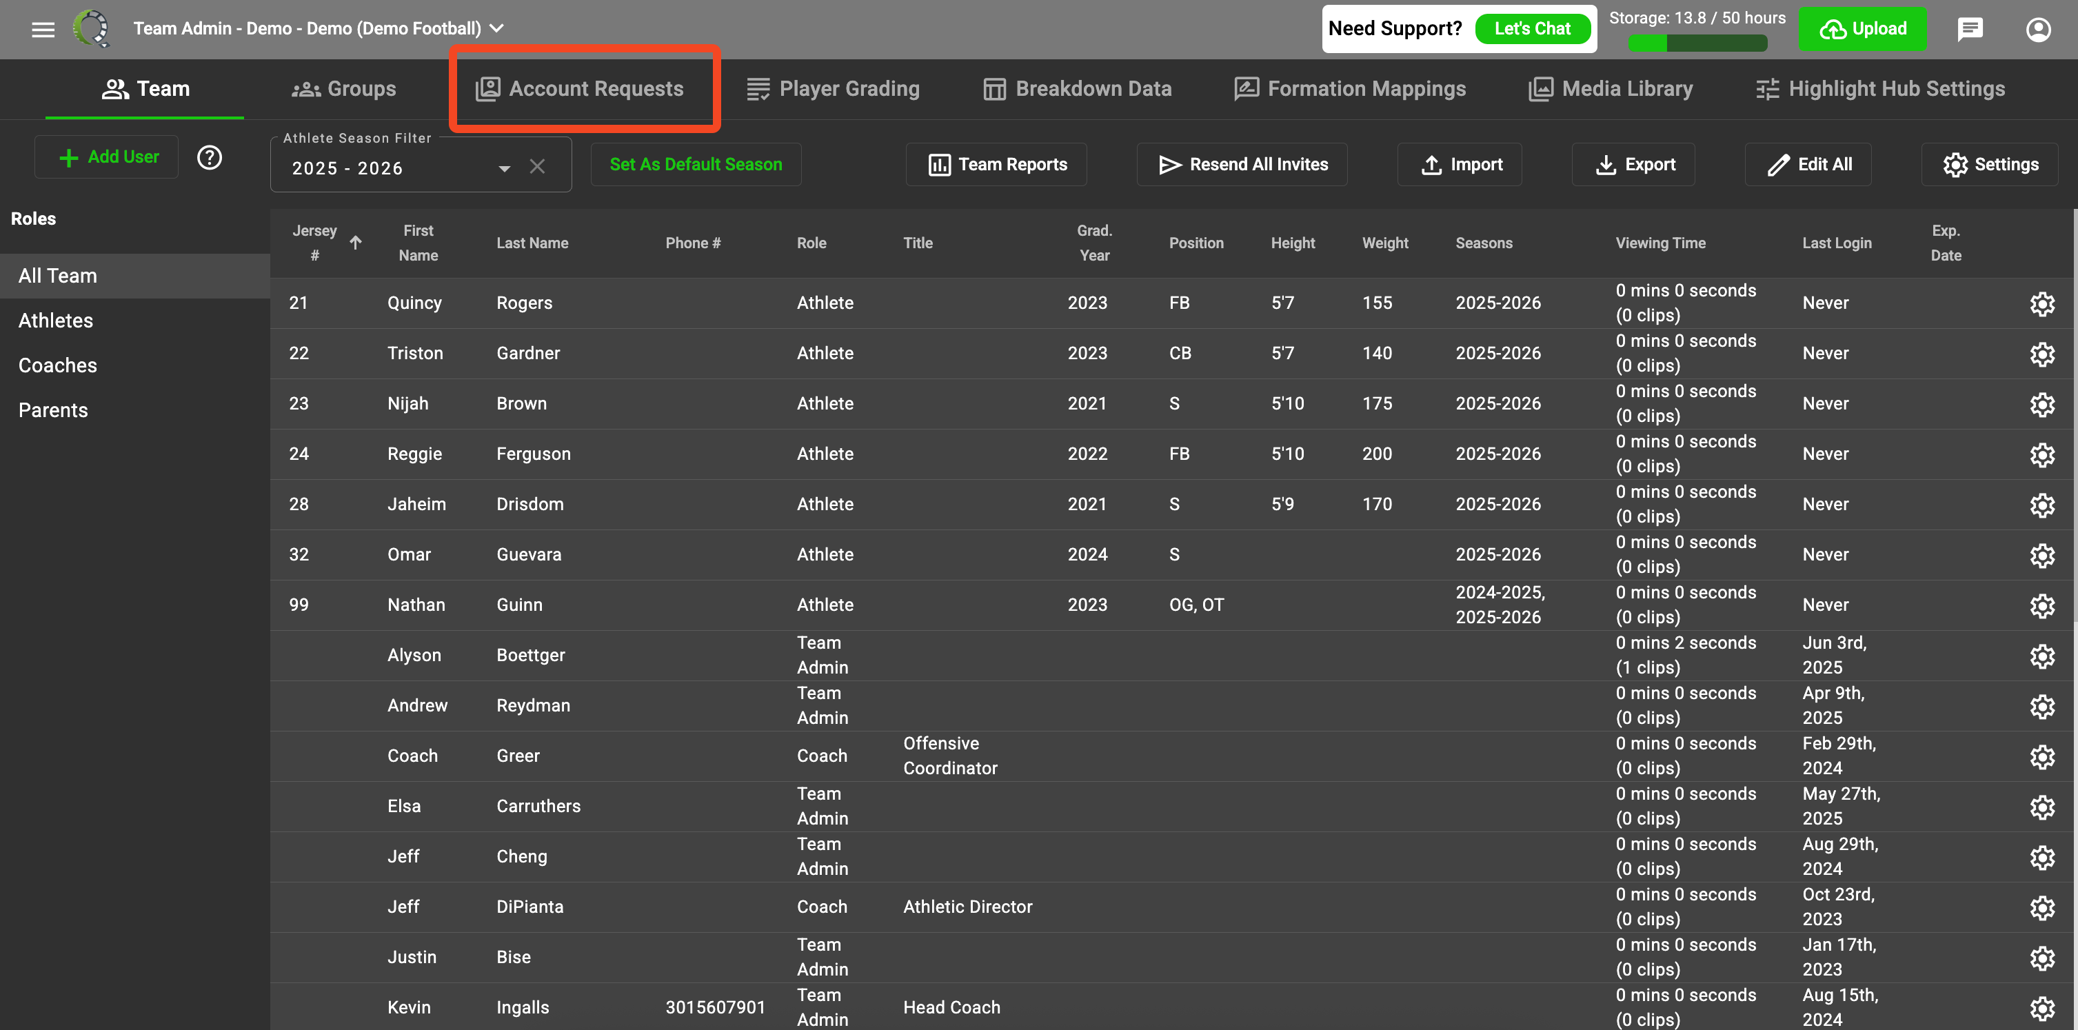Open the Breakdown Data tab
Viewport: 2078px width, 1030px height.
pyautogui.click(x=1077, y=89)
